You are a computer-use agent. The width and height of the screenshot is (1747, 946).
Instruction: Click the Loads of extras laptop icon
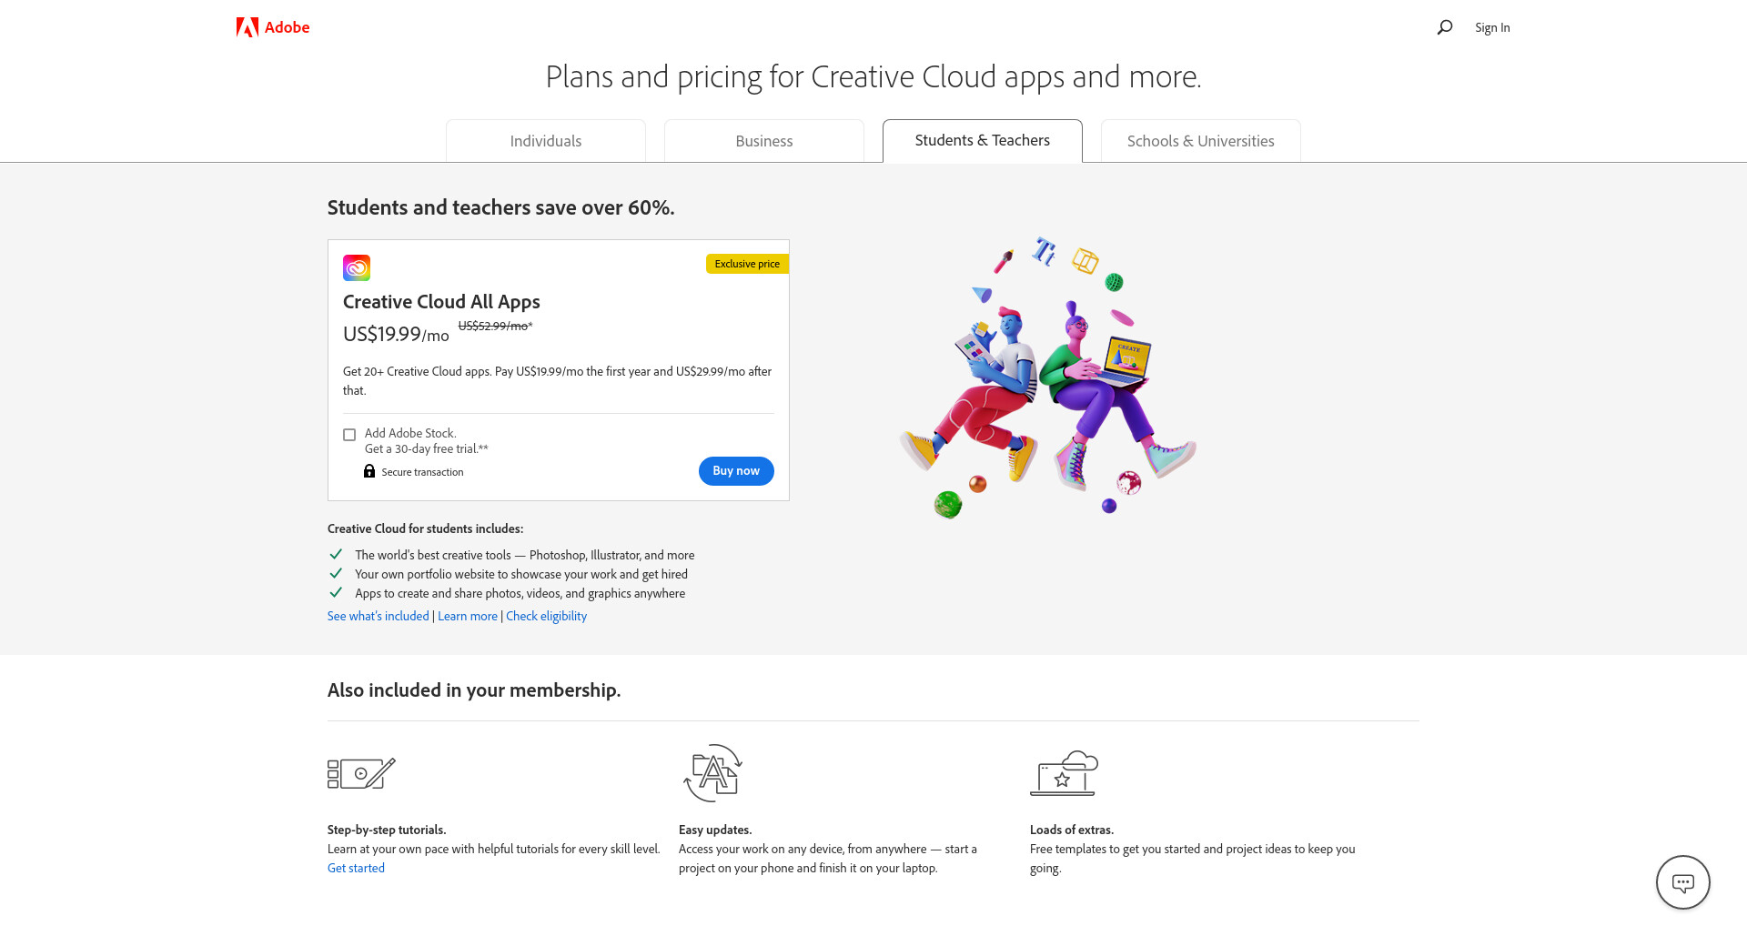click(1064, 773)
